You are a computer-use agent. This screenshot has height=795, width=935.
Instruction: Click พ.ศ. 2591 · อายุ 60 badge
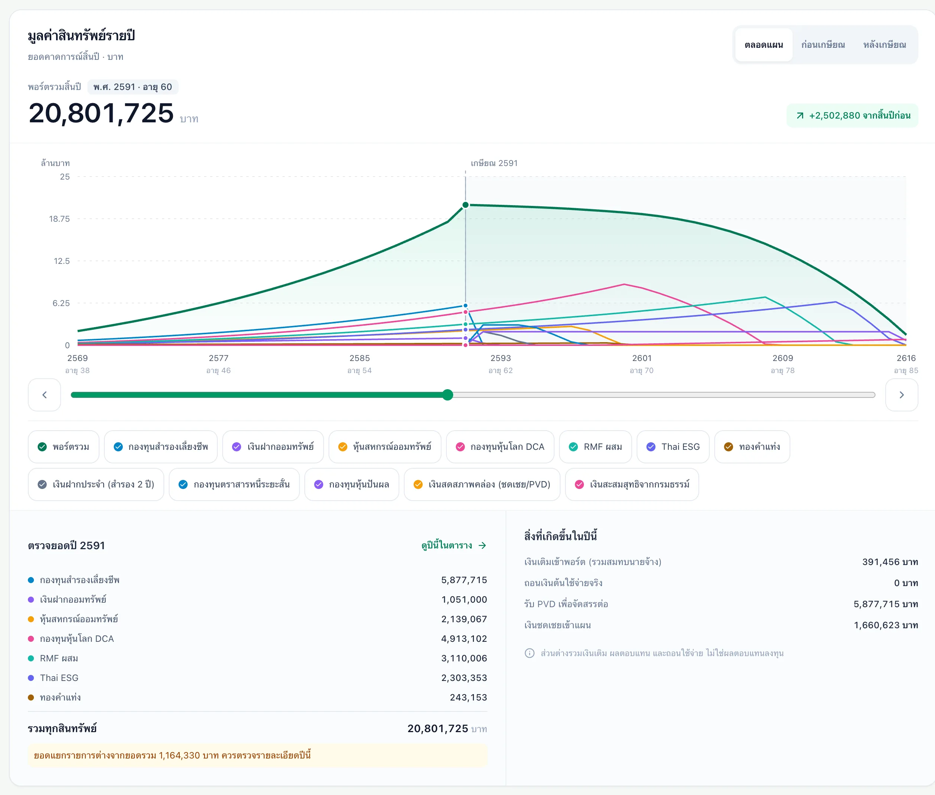(133, 87)
